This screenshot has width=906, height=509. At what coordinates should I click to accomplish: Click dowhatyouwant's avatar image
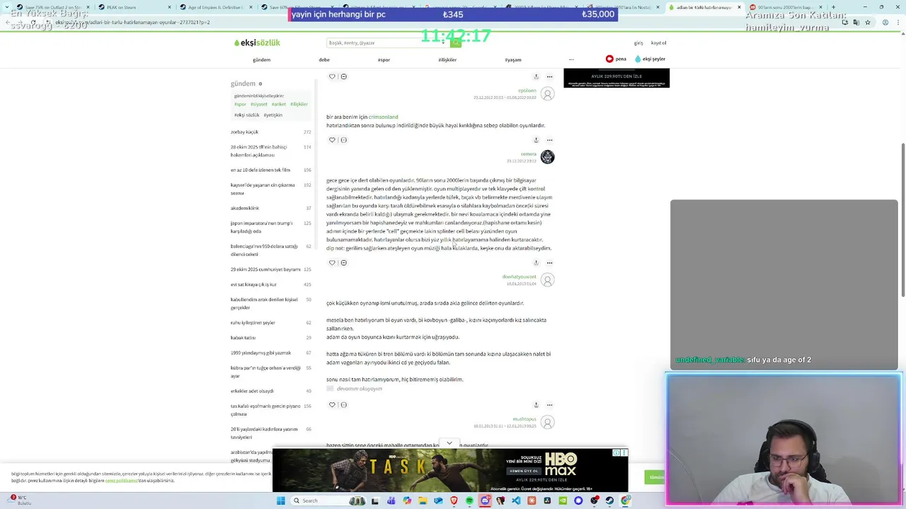click(x=547, y=280)
